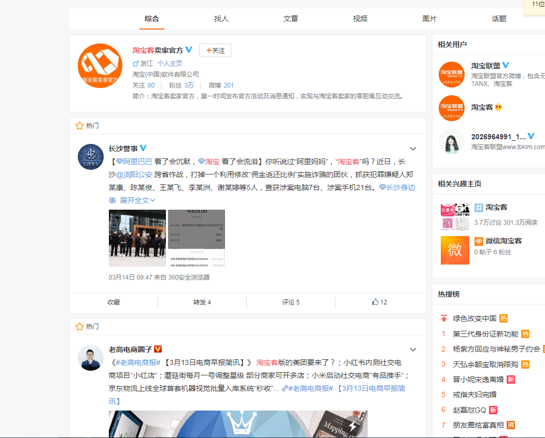The image size is (545, 438).
Task: Open 老高电商圈子 profile avatar
Action: (x=91, y=358)
